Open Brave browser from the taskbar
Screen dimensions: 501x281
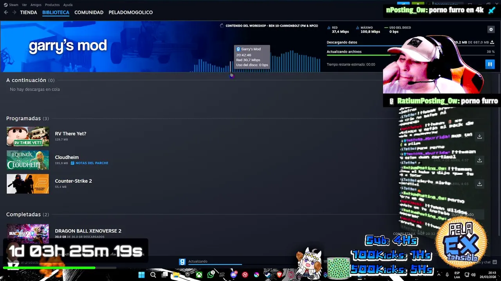coord(279,275)
